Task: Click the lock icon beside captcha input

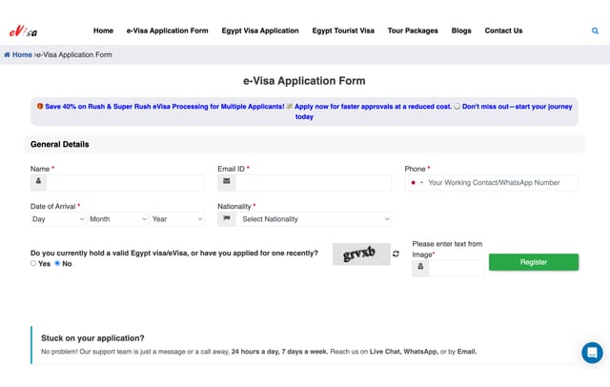Action: 420,268
